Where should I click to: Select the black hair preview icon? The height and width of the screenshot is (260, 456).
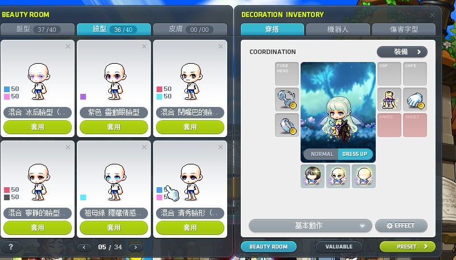(x=313, y=176)
